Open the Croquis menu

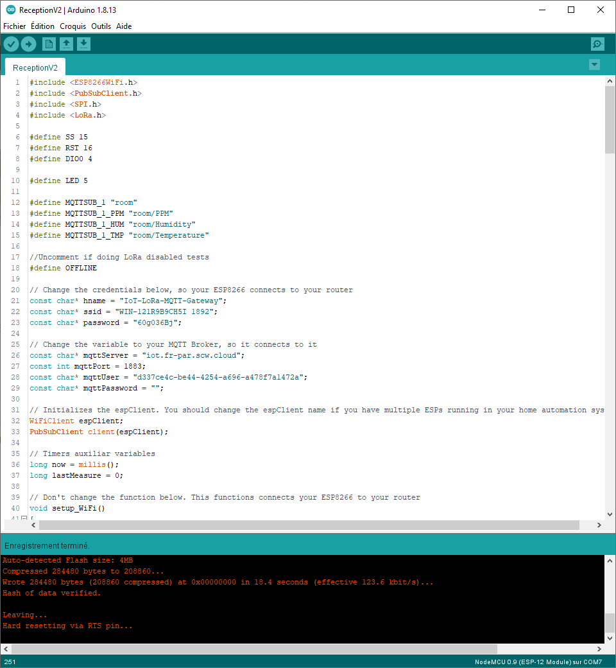coord(73,26)
